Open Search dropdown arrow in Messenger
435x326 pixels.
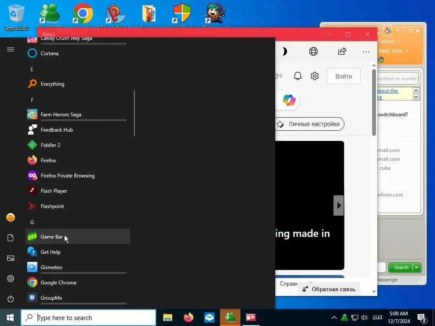tap(417, 267)
